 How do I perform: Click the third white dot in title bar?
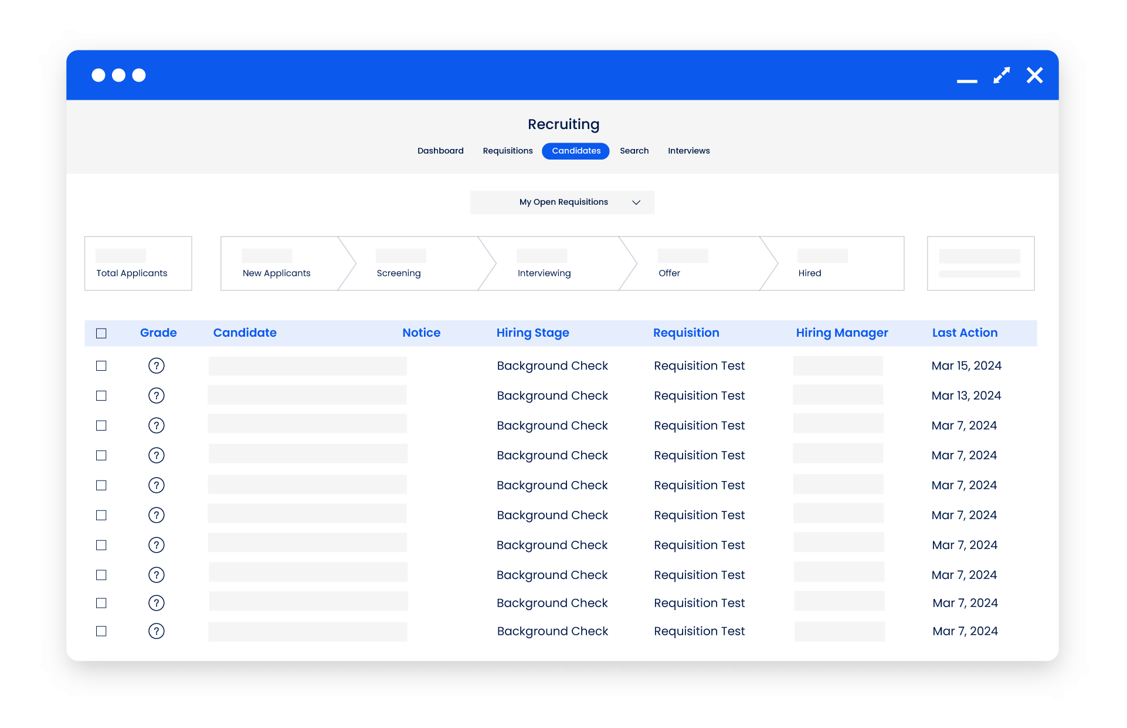tap(139, 75)
